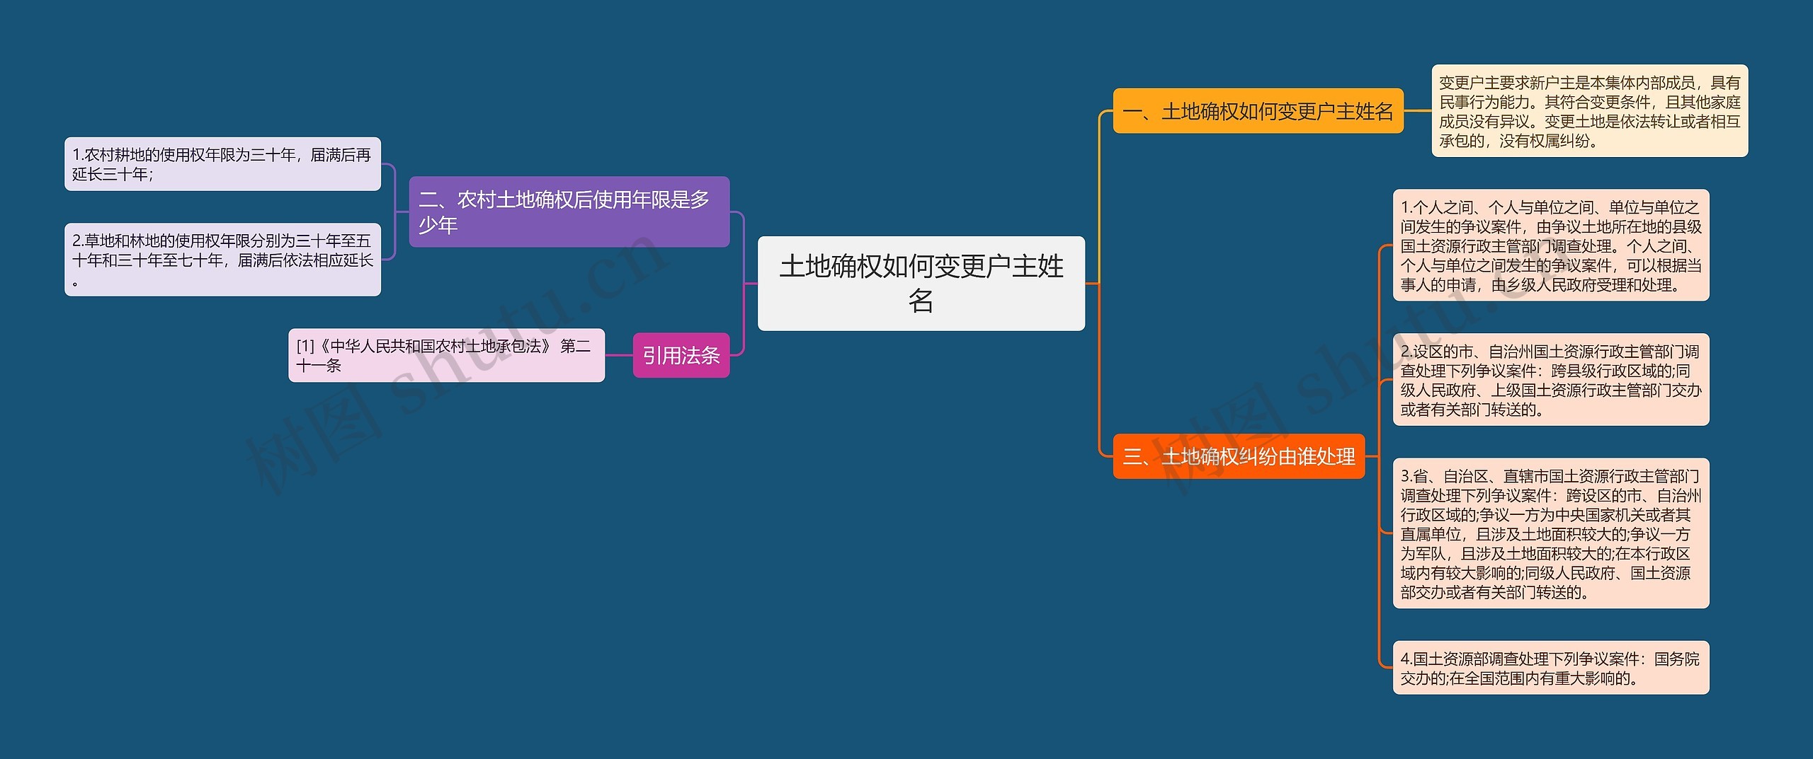The image size is (1813, 759).
Task: Select the purple node 二、农村土地确权后使用年限是多少年
Action: click(x=569, y=212)
